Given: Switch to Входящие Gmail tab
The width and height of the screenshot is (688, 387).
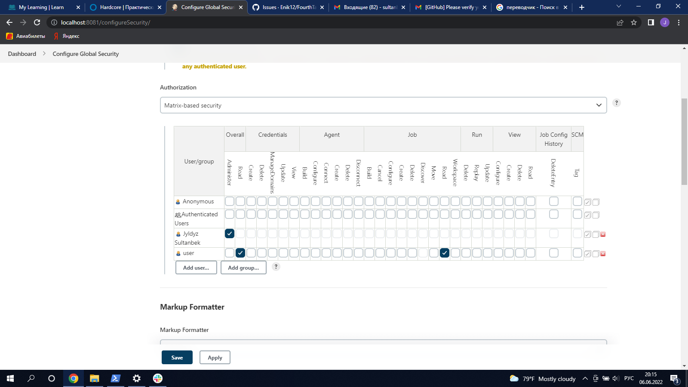Looking at the screenshot, I should [x=369, y=7].
